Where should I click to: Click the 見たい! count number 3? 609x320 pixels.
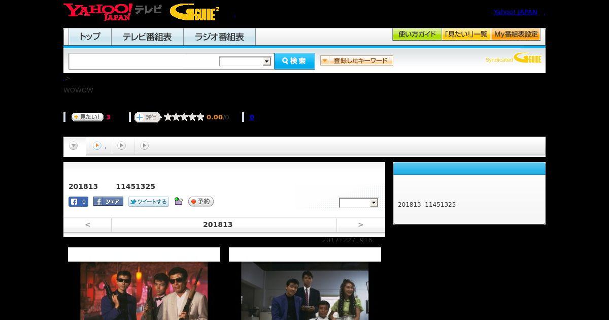(108, 117)
